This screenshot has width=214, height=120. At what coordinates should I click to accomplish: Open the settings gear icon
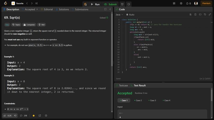point(181,3)
